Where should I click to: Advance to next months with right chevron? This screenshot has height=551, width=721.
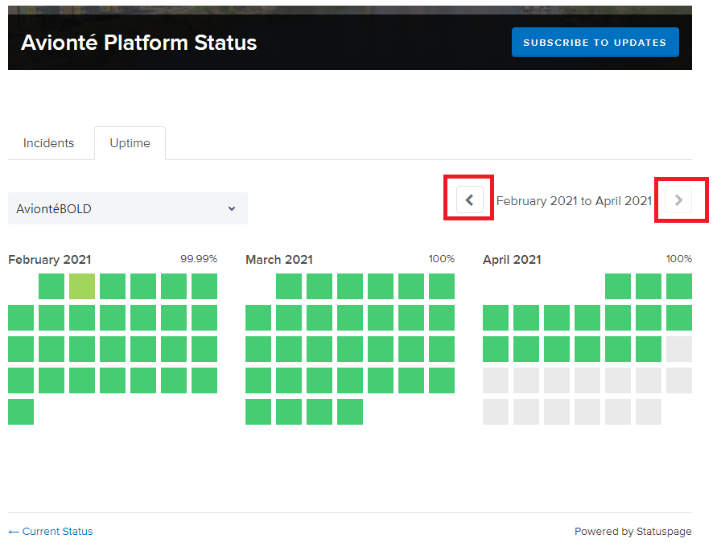pyautogui.click(x=678, y=200)
